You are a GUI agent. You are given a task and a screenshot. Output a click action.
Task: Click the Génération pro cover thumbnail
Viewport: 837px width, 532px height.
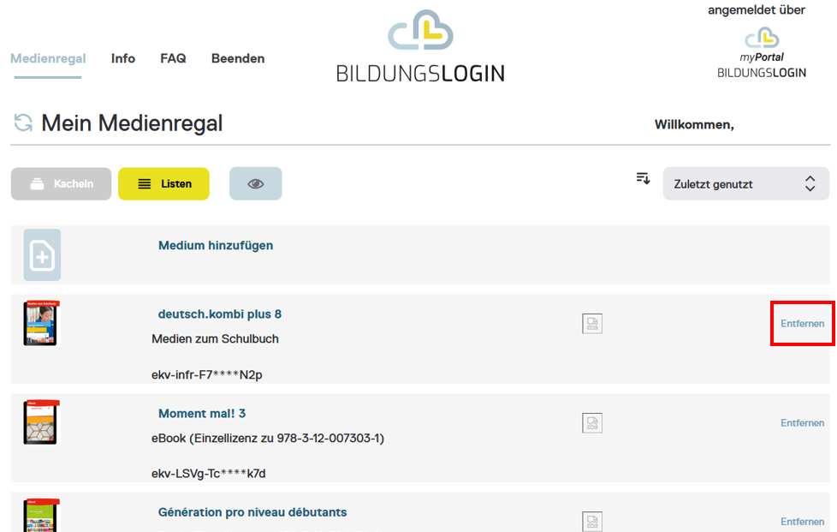pos(42,516)
